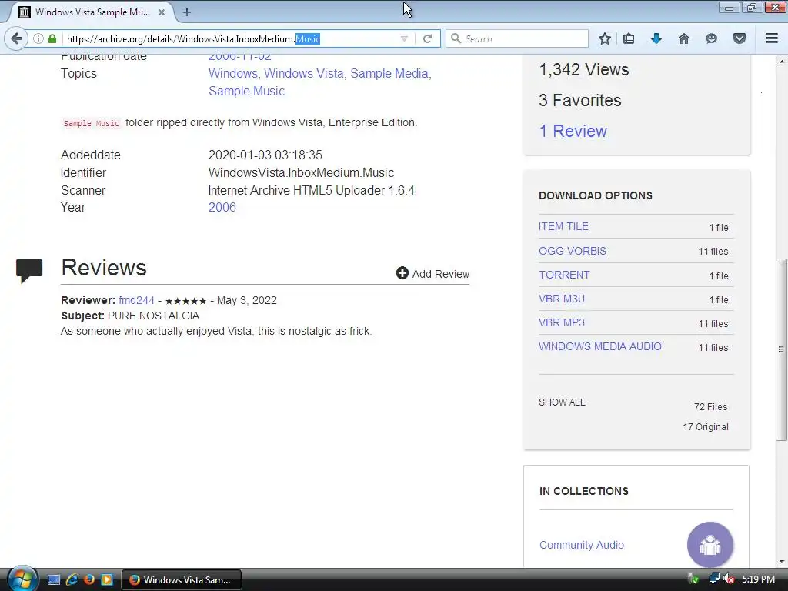This screenshot has width=788, height=591.
Task: Click the scrollbar up arrow
Action: tap(782, 62)
